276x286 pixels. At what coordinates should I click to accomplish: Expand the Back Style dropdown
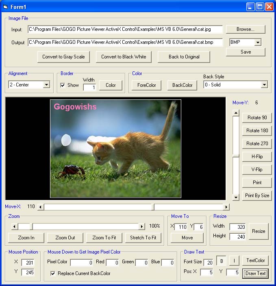264,85
